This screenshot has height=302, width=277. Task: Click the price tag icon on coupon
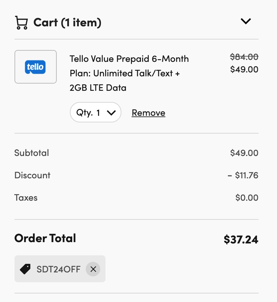pos(25,269)
